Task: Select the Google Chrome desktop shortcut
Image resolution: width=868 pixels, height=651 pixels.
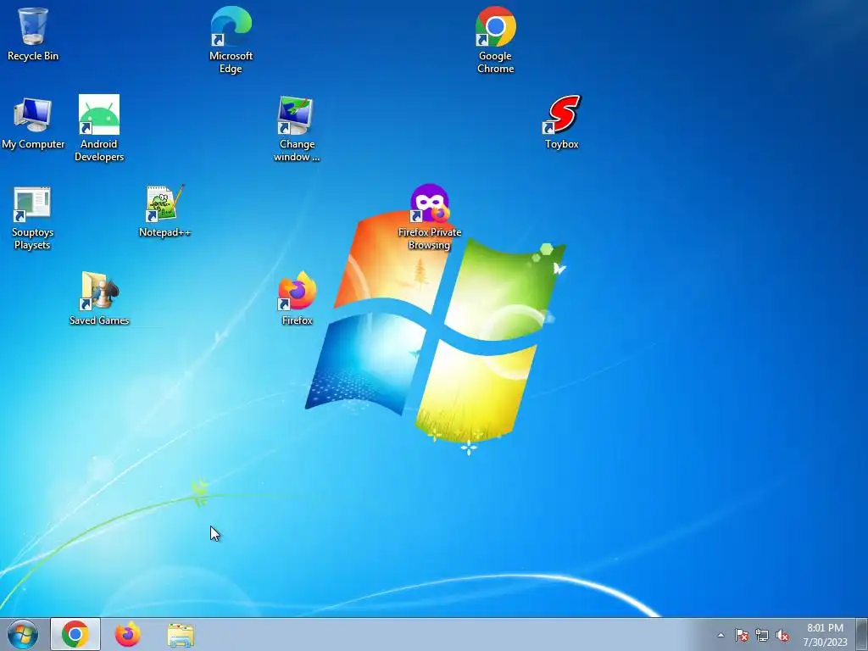Action: 495,40
